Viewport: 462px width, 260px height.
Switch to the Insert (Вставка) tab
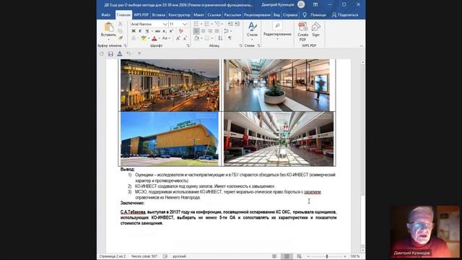[x=159, y=14]
